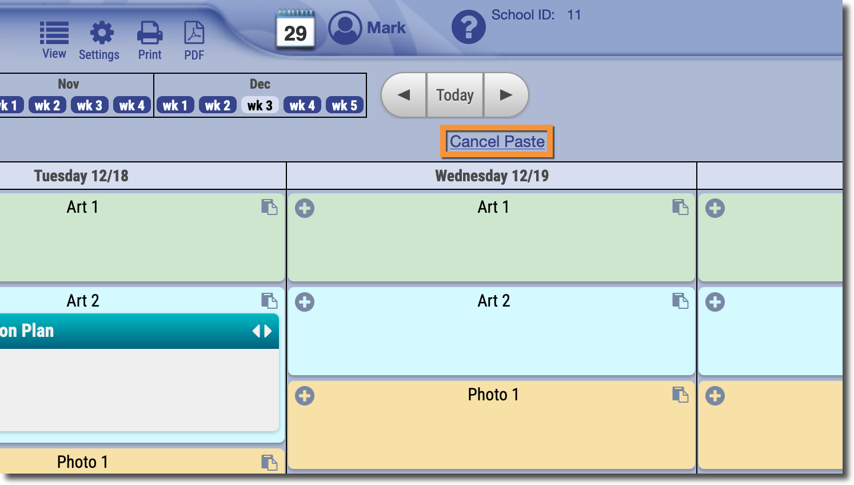This screenshot has width=854, height=485.
Task: Switch to December wk 4
Action: [x=302, y=105]
